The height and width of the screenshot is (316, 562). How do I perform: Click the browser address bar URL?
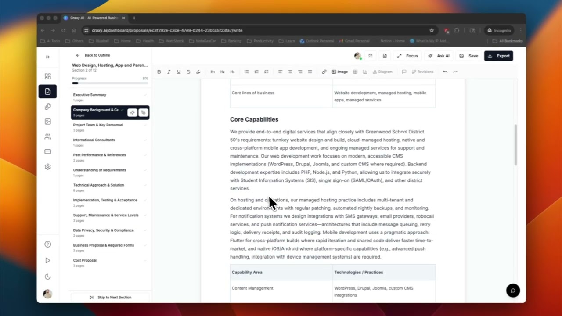(x=167, y=30)
